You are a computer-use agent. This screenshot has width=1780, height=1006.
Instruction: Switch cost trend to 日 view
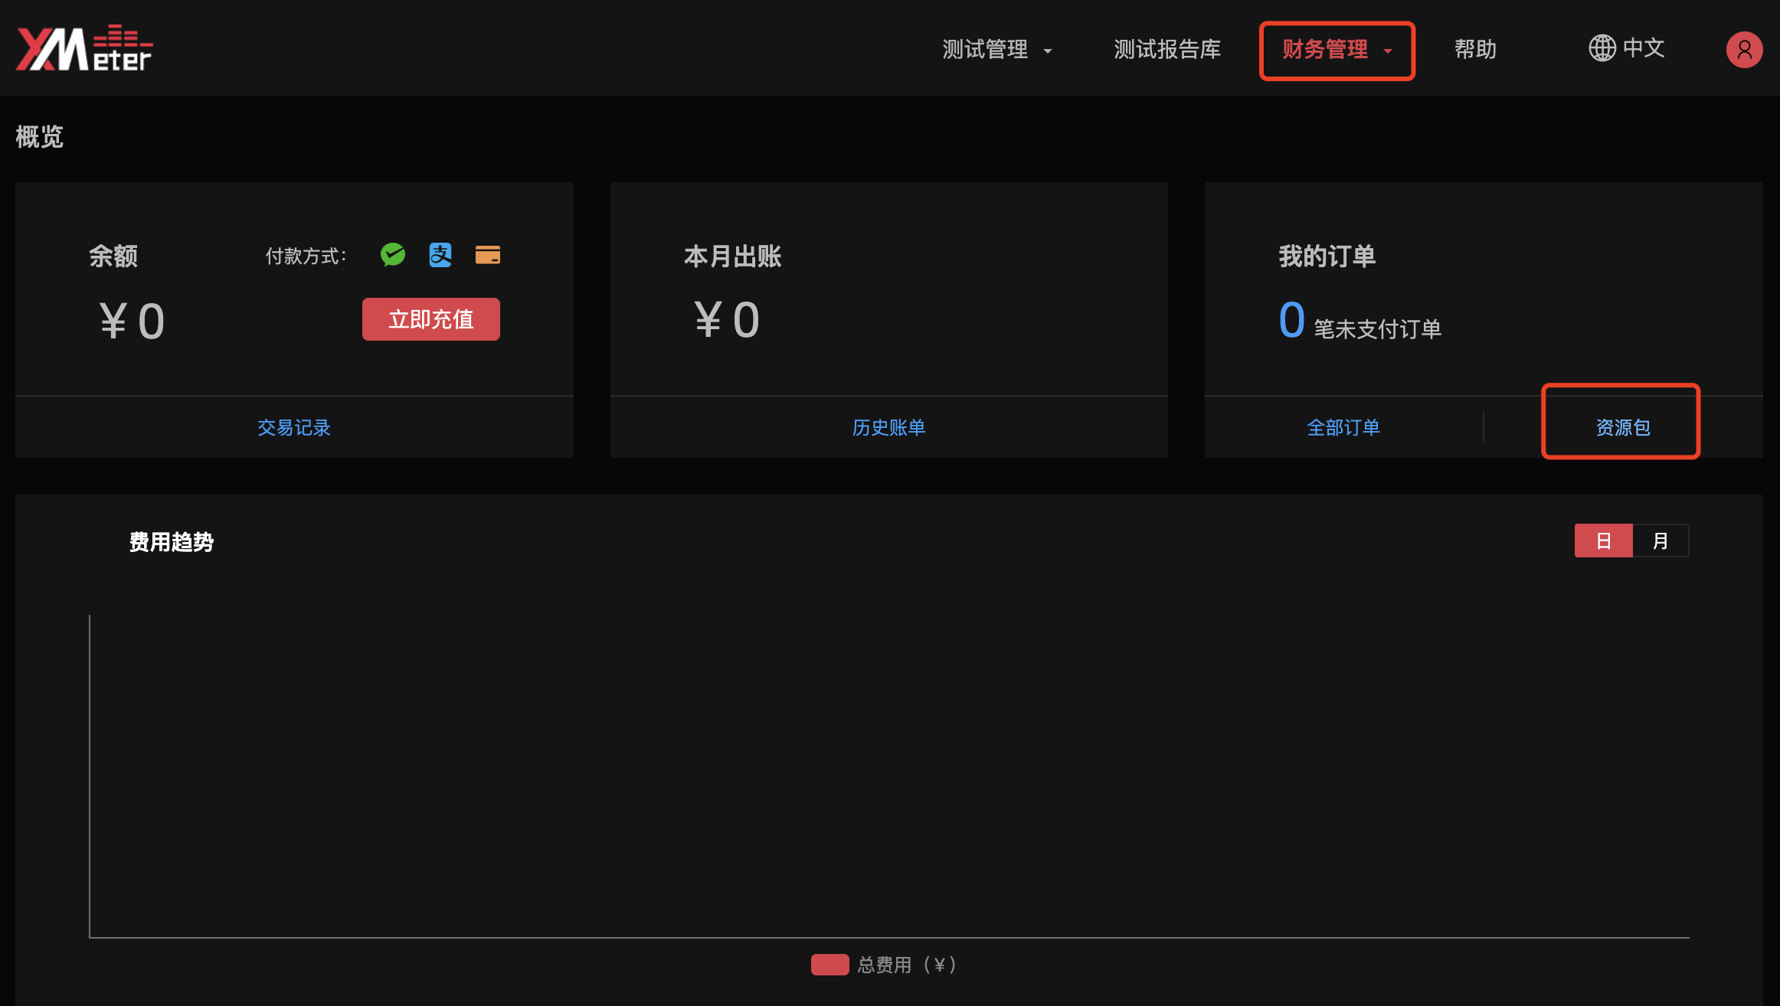(x=1603, y=541)
